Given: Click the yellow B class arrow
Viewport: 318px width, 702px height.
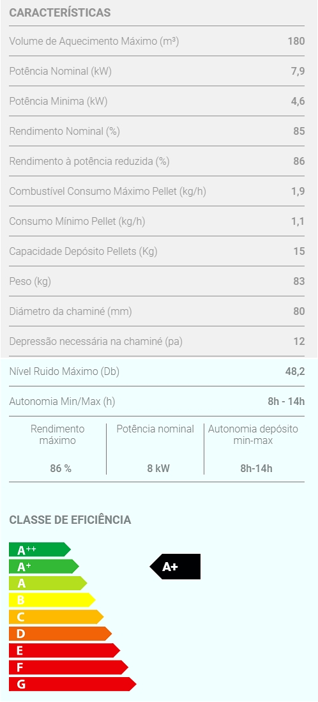Looking at the screenshot, I should pyautogui.click(x=52, y=600).
